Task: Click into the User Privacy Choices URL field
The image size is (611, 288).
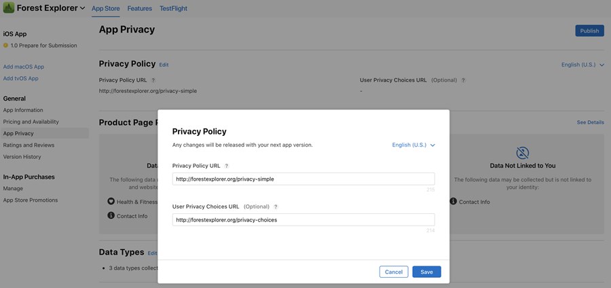Action: (x=303, y=220)
